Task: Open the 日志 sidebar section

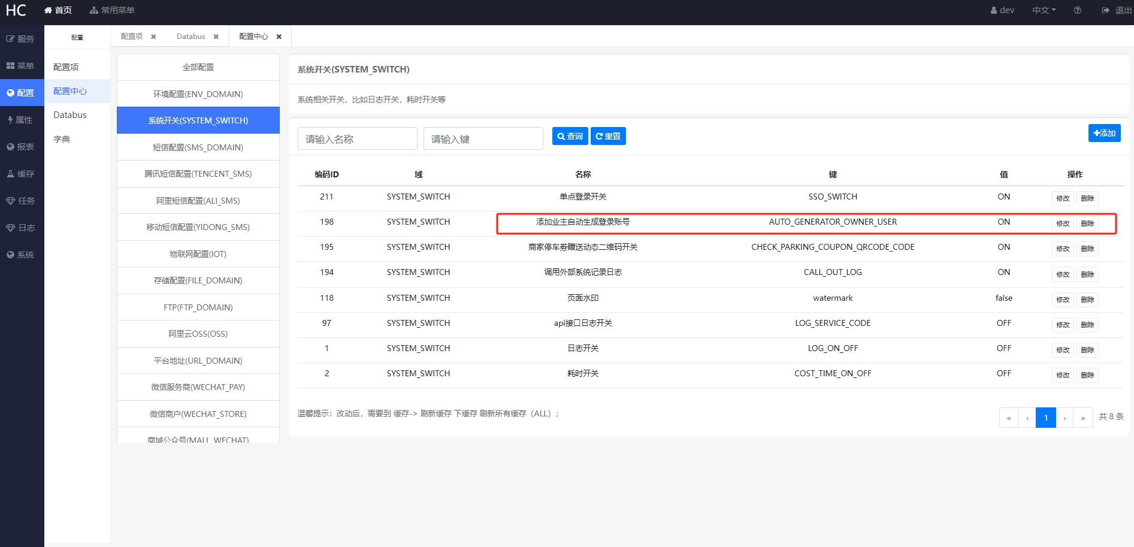Action: coord(22,228)
